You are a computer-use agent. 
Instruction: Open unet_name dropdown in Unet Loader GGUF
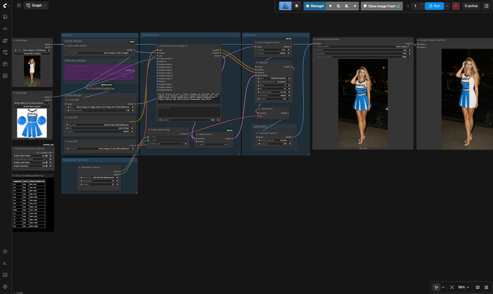100,53
